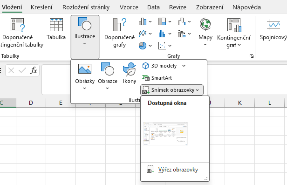Click Snímek obrazovky button
Viewport: 287px width, 185px height.
171,90
